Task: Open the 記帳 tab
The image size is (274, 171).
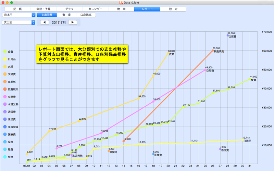Action: click(17, 9)
